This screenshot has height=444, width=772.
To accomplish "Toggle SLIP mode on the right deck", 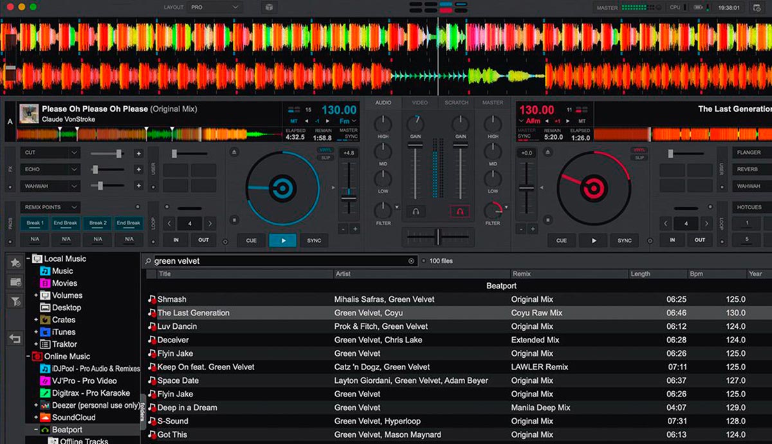I will (639, 158).
